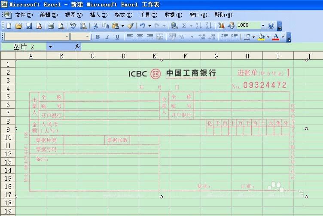Image resolution: width=323 pixels, height=216 pixels.
Task: Open the 插入 menu
Action: pos(99,15)
